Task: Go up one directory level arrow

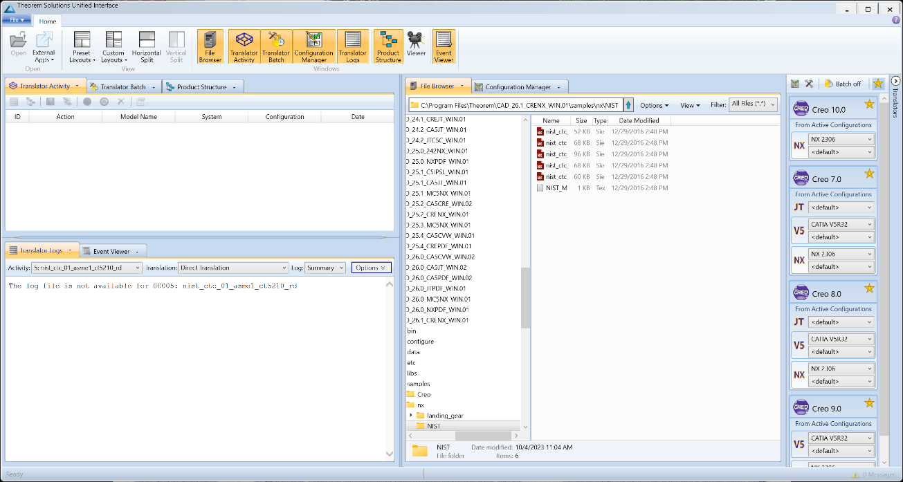Action: (628, 105)
